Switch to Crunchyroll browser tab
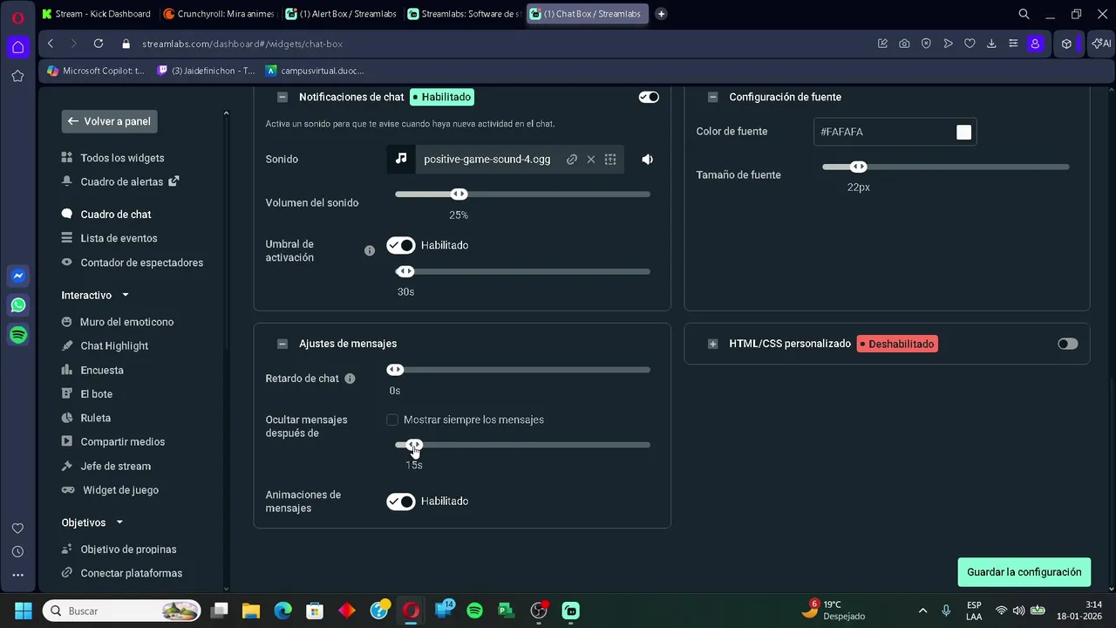The height and width of the screenshot is (628, 1116). (x=219, y=14)
